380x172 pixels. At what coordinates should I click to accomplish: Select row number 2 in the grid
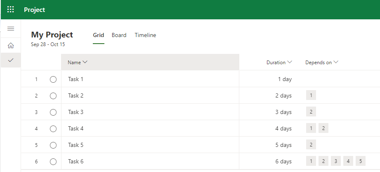pyautogui.click(x=36, y=96)
